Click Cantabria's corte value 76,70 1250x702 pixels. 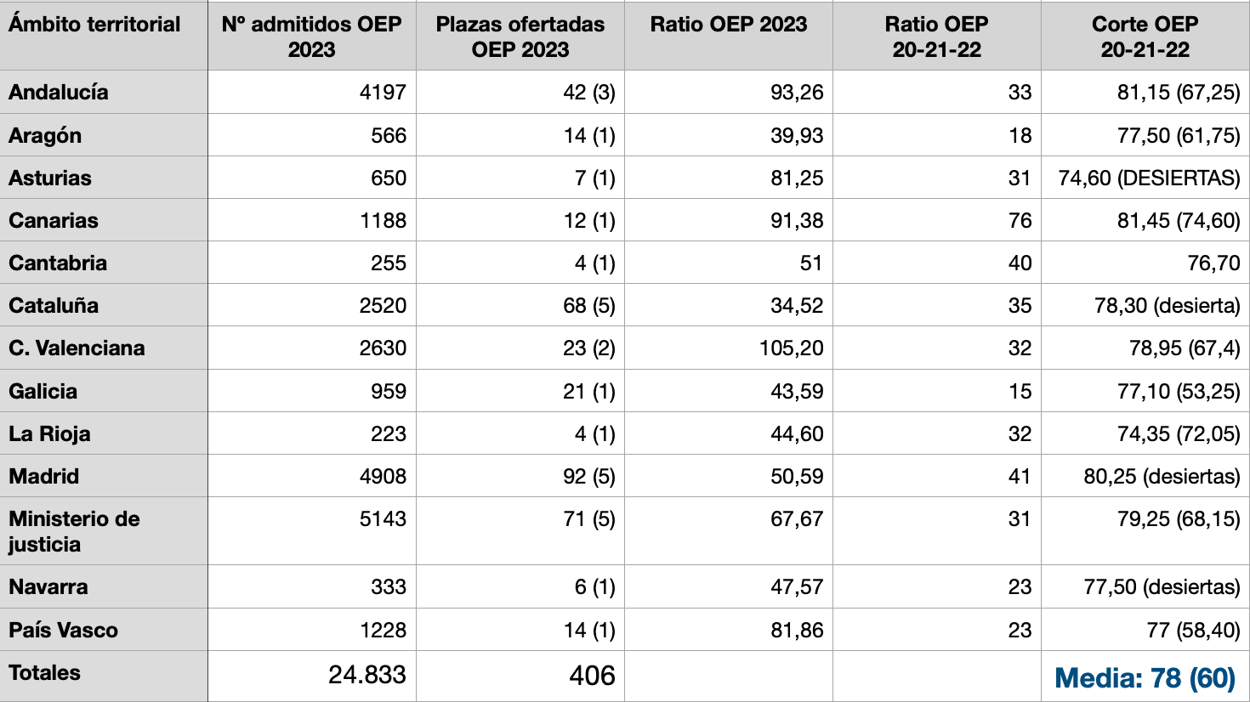1213,263
